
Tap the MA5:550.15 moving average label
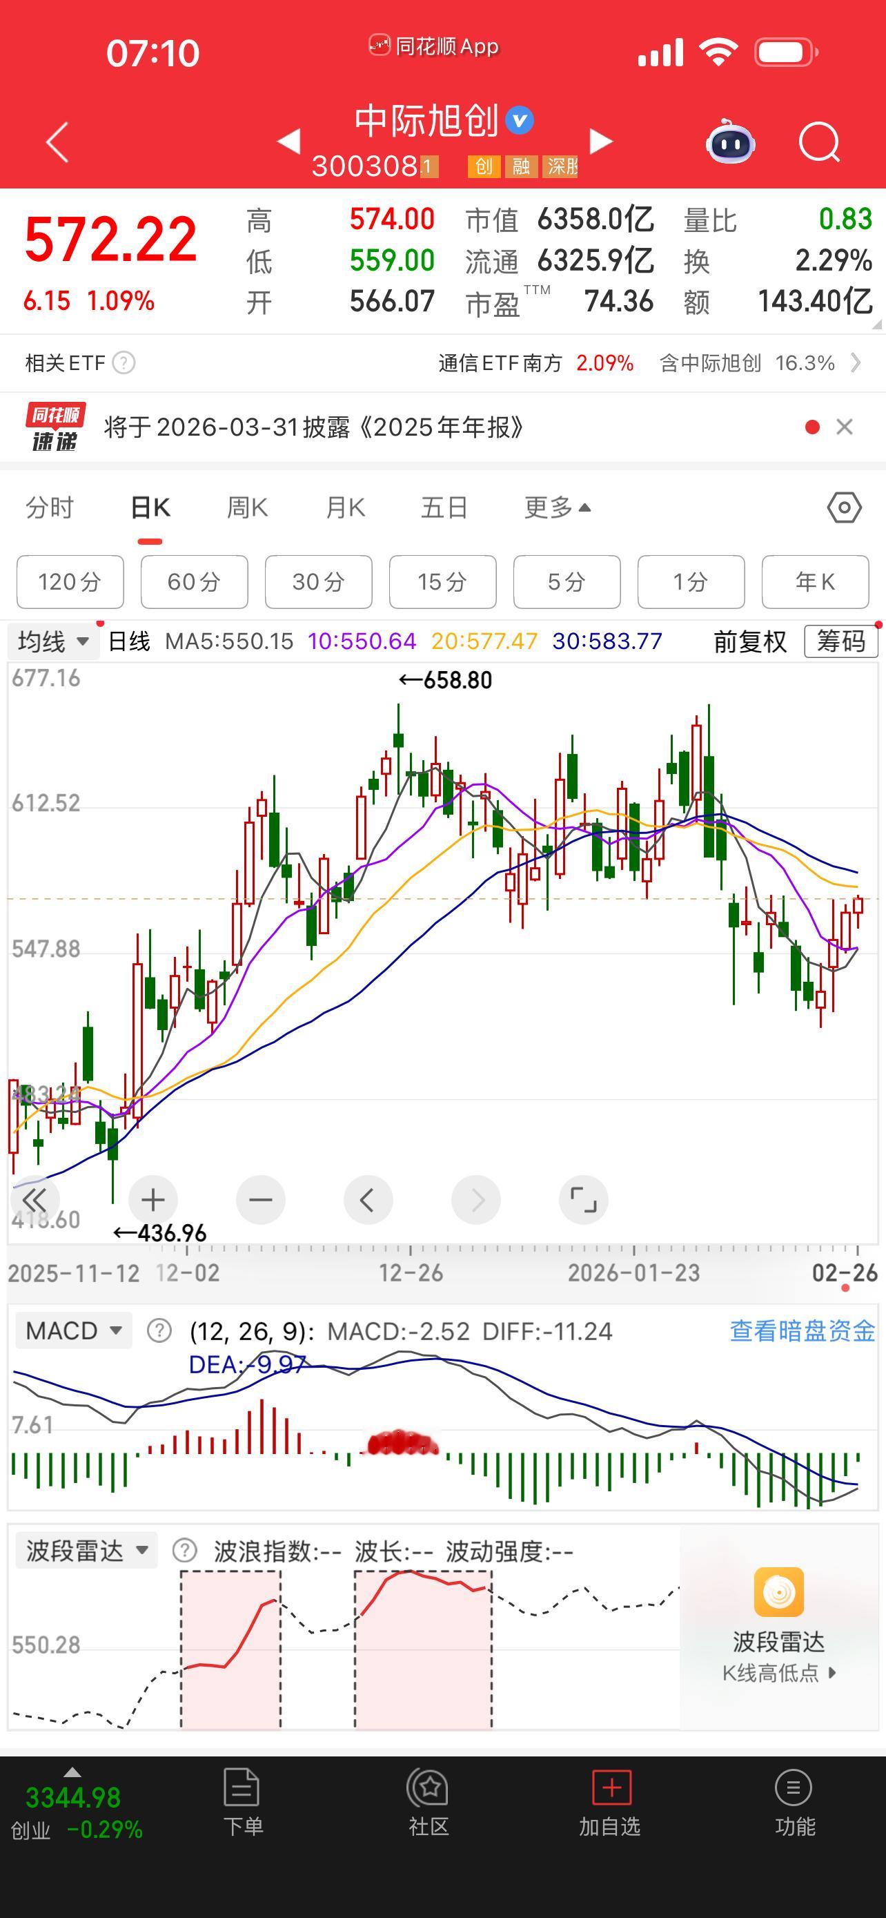[229, 641]
